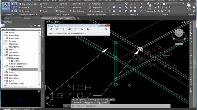
Task: Expand the Palettes panel
Action: [x=10, y=15]
